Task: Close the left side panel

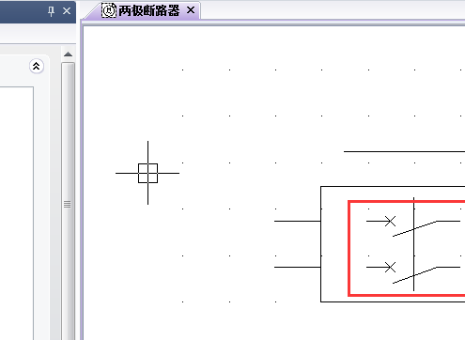Action: tap(67, 11)
